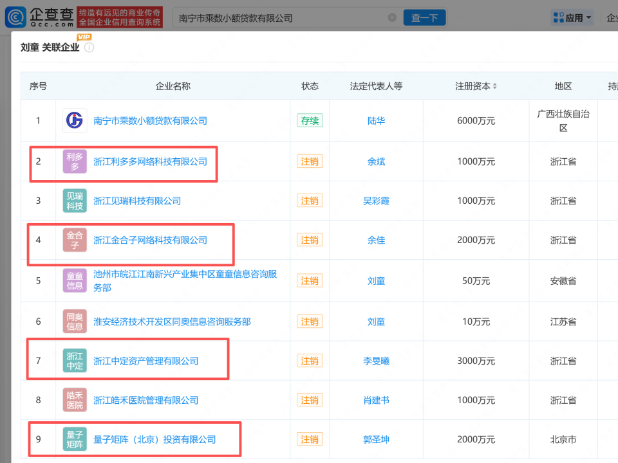Click the 浙江中定 company logo icon

click(74, 360)
